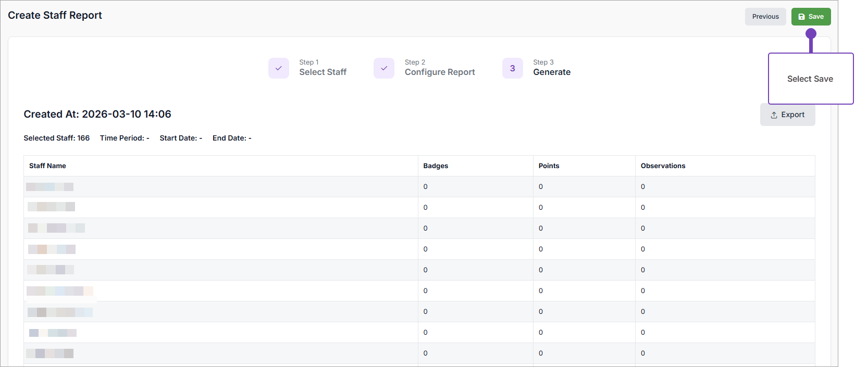
Task: Click the Observations column header
Action: [x=663, y=166]
